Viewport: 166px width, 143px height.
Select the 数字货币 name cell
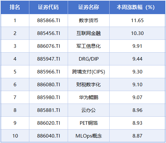pos(89,21)
